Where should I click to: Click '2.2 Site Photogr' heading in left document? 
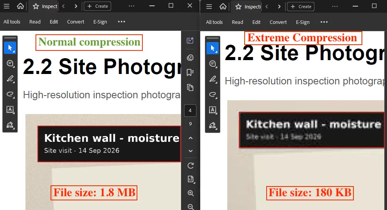click(x=102, y=67)
